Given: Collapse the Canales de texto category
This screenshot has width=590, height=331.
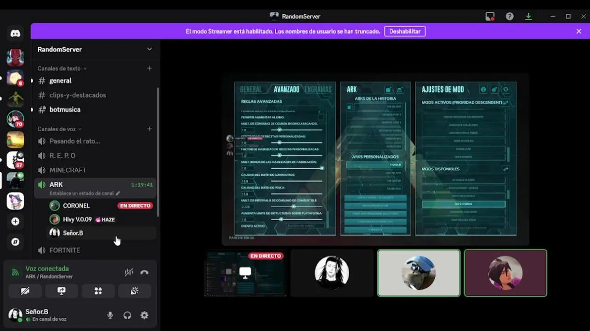Looking at the screenshot, I should 62,68.
